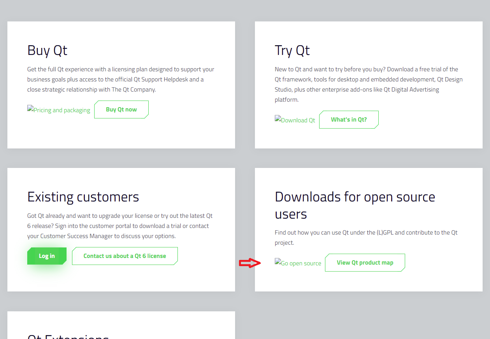Open the Pricing and packaging link
490x339 pixels.
[x=59, y=110]
